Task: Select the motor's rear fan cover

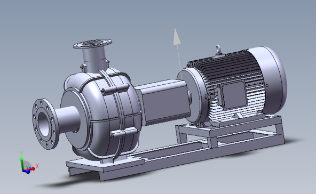Action: coord(271,80)
